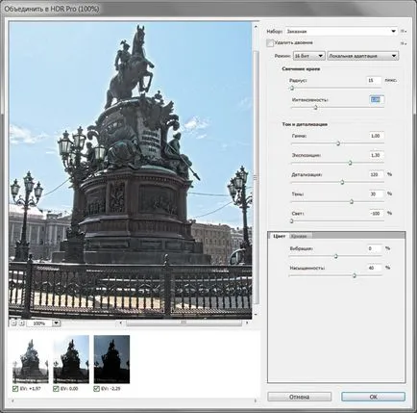The width and height of the screenshot is (417, 413).
Task: Click the preview scroll-left arrow
Action: click(x=121, y=323)
